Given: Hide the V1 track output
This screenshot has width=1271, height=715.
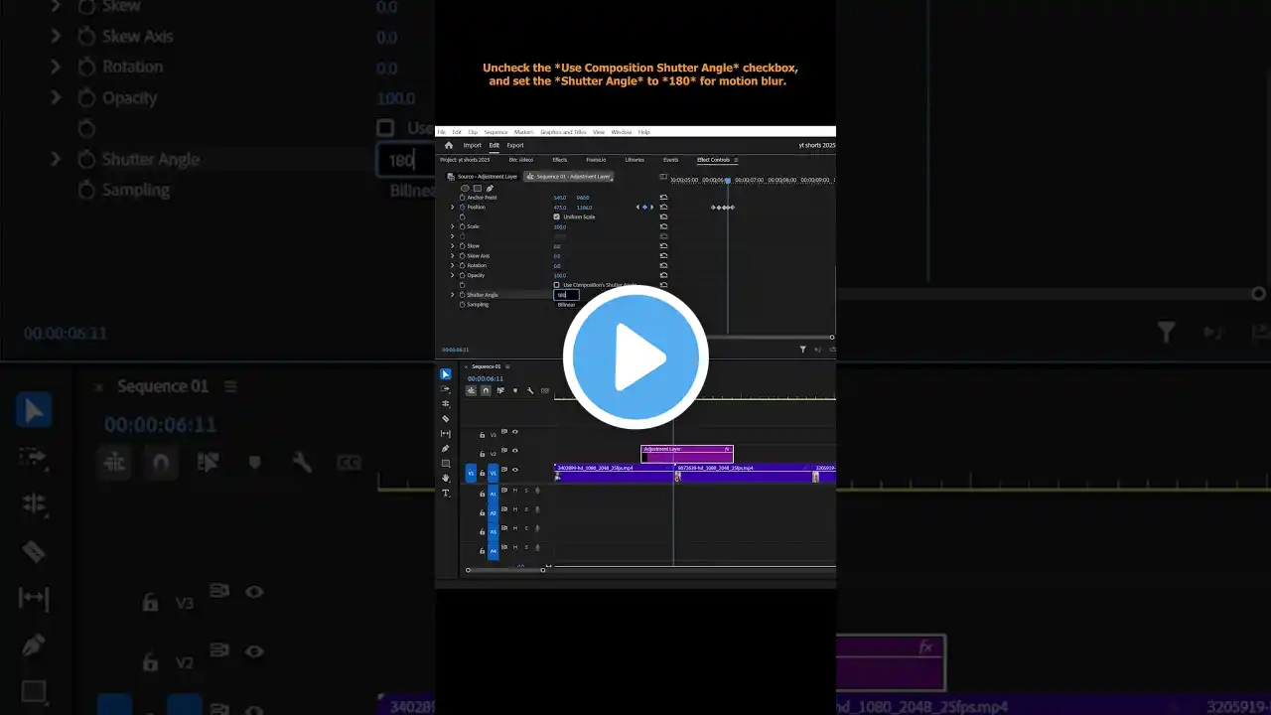Looking at the screenshot, I should click(514, 470).
